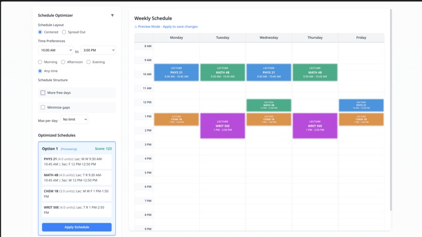This screenshot has height=237, width=422.
Task: Open Thursday MATH 4B lecture block
Action: click(x=315, y=72)
